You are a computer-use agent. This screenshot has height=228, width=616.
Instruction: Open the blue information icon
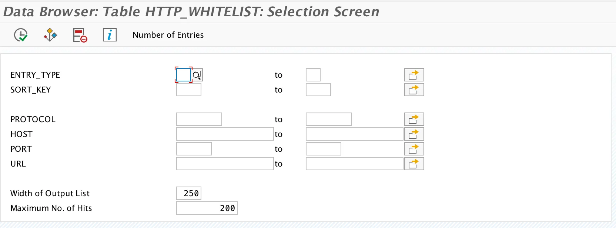pos(110,35)
